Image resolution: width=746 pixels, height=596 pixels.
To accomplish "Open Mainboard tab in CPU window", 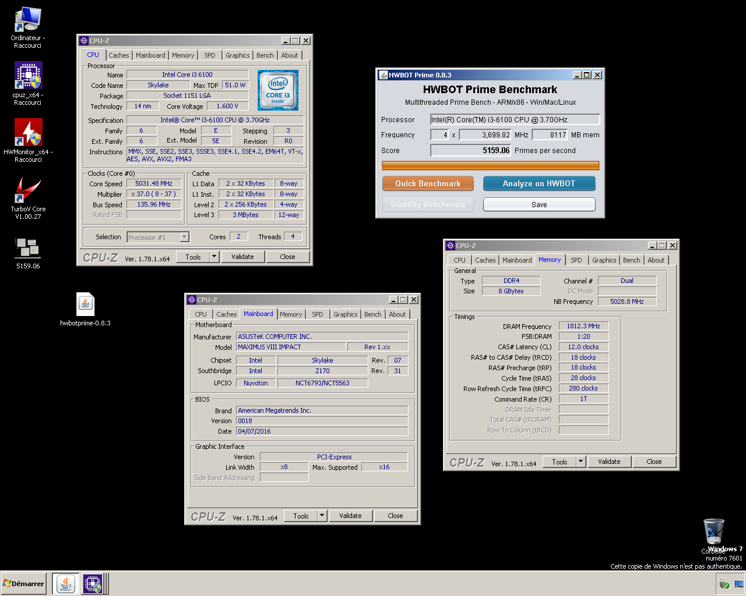I will point(150,55).
